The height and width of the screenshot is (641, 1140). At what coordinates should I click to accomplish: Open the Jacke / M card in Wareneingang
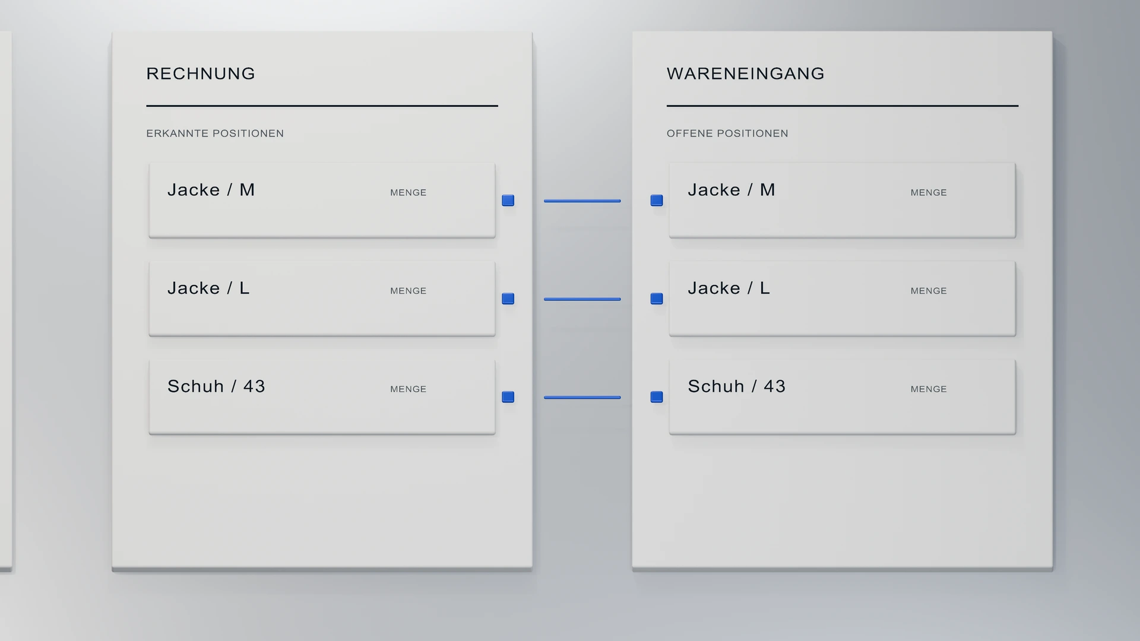tap(842, 201)
